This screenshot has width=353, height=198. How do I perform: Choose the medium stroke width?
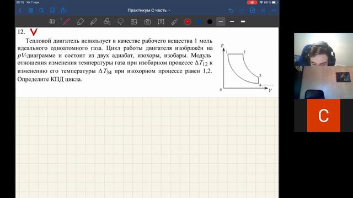[232, 21]
